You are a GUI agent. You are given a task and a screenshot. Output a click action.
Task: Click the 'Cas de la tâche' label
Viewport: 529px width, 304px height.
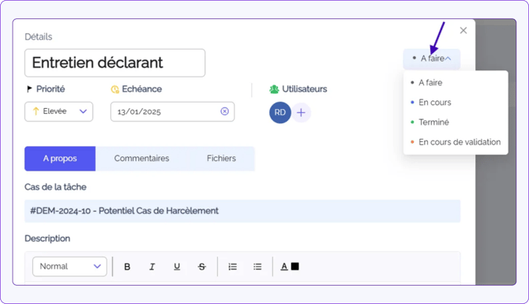(55, 187)
